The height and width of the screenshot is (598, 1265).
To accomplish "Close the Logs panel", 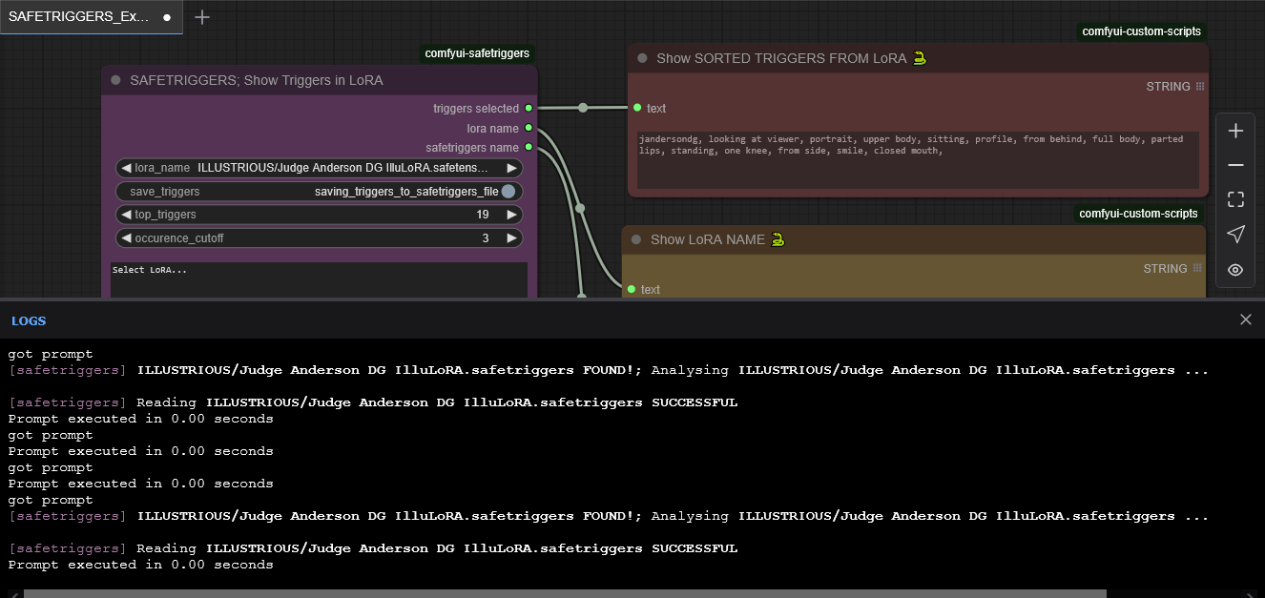I will click(x=1245, y=320).
